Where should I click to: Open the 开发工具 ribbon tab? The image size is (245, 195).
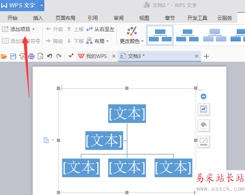pyautogui.click(x=197, y=18)
